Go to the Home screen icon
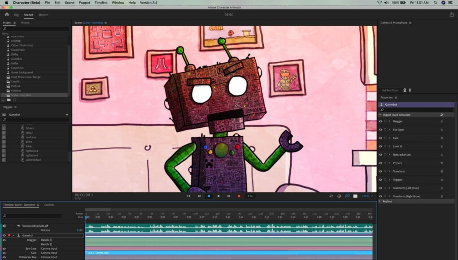Image resolution: width=458 pixels, height=260 pixels. pyautogui.click(x=7, y=14)
